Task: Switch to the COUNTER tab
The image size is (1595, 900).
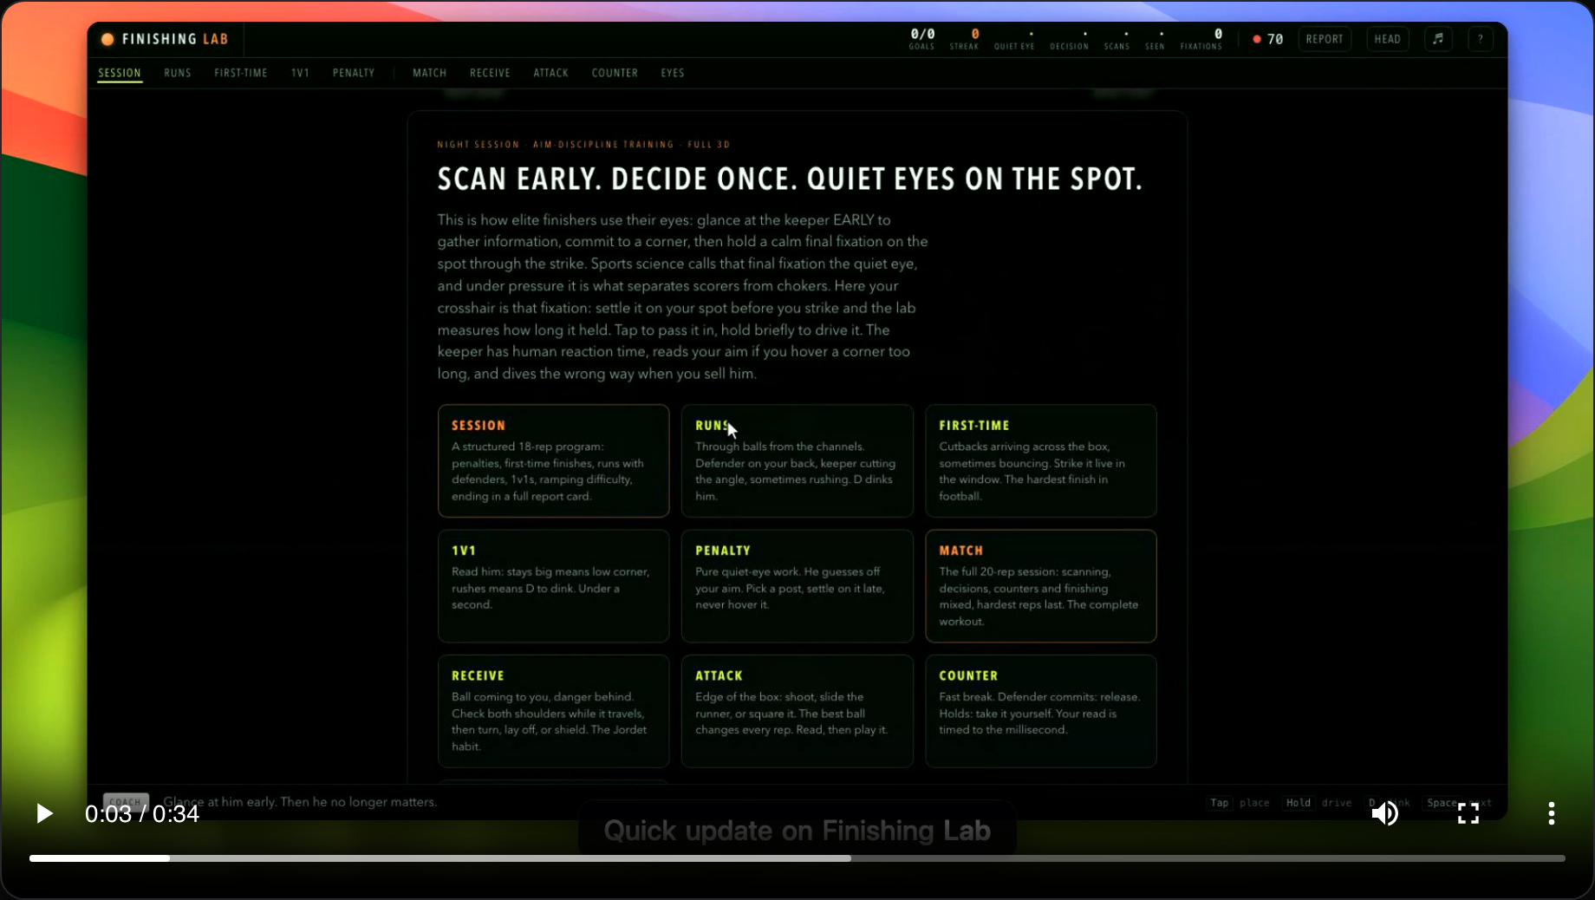Action: point(615,73)
